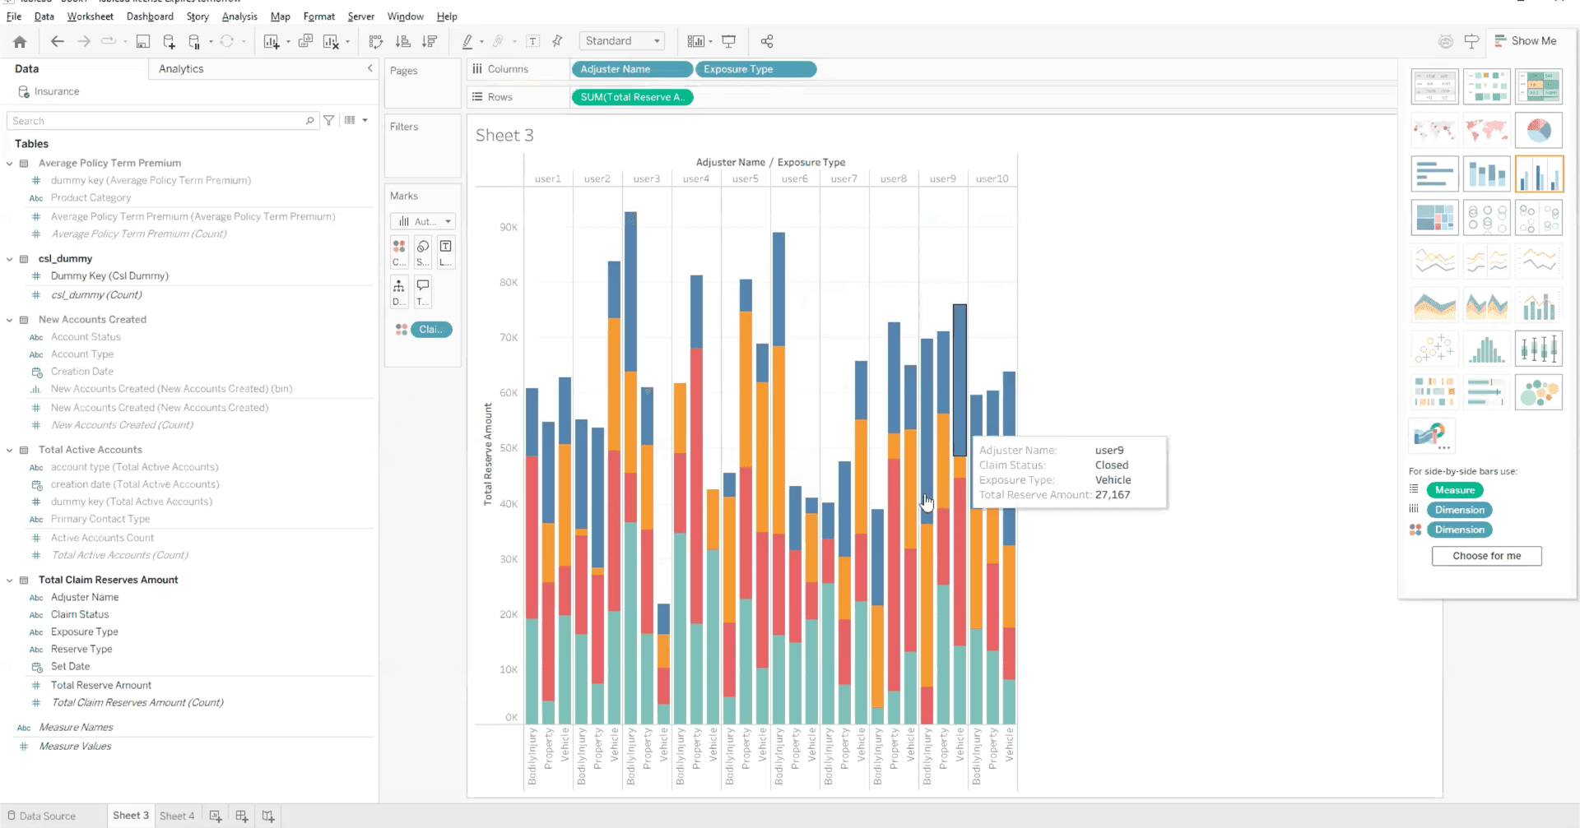Screen dimensions: 1580x828
Task: Toggle the filter icon beside the data search box
Action: coord(328,120)
